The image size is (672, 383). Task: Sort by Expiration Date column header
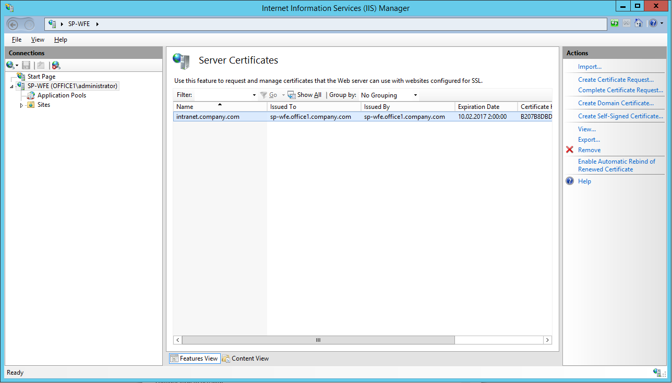pyautogui.click(x=486, y=106)
